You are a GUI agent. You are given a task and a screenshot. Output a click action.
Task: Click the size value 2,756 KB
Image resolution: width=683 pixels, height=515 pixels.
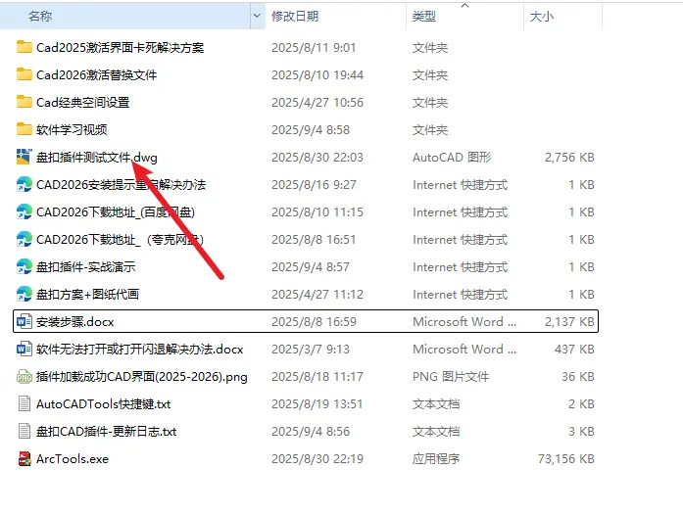click(x=569, y=158)
